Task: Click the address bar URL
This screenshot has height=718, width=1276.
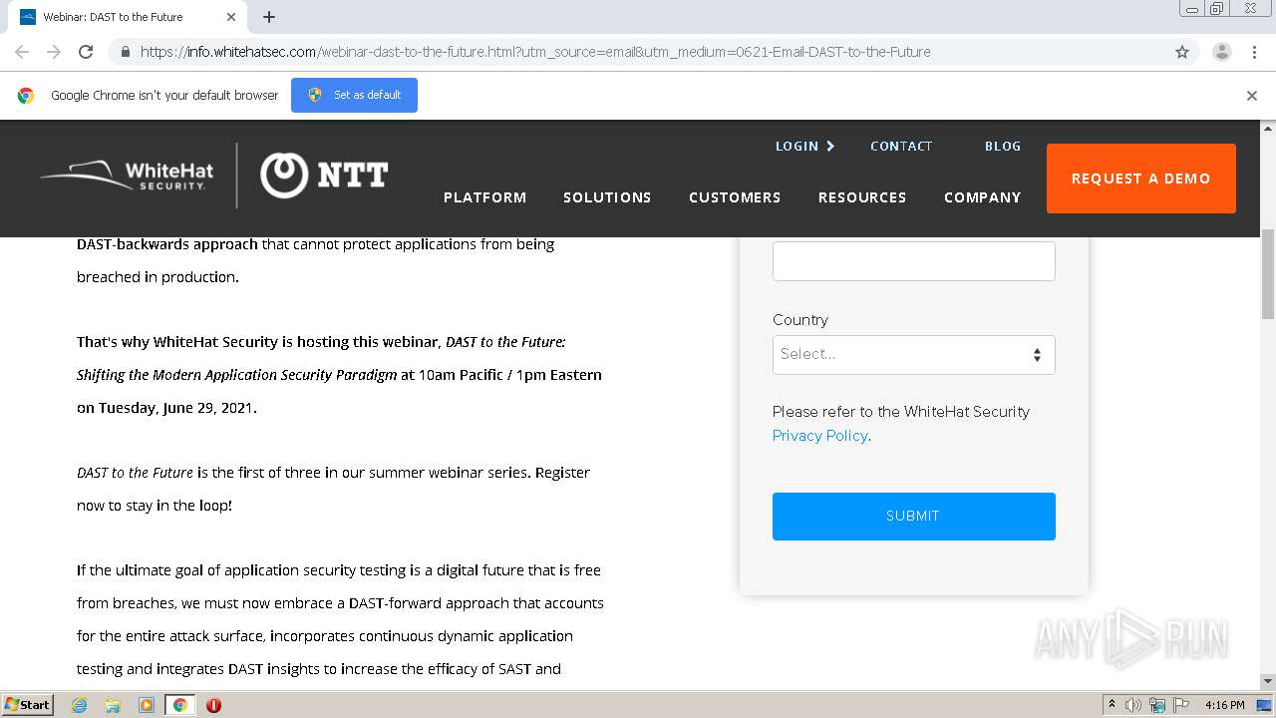Action: tap(535, 52)
